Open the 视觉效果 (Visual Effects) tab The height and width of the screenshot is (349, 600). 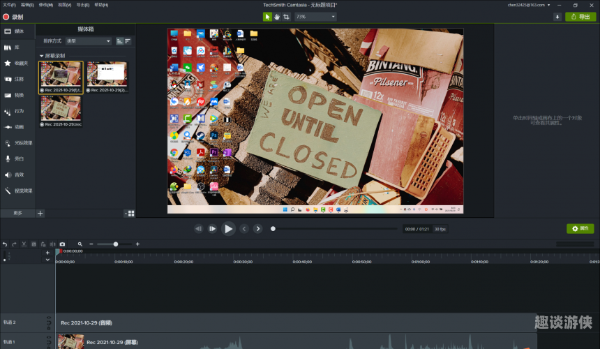click(17, 191)
